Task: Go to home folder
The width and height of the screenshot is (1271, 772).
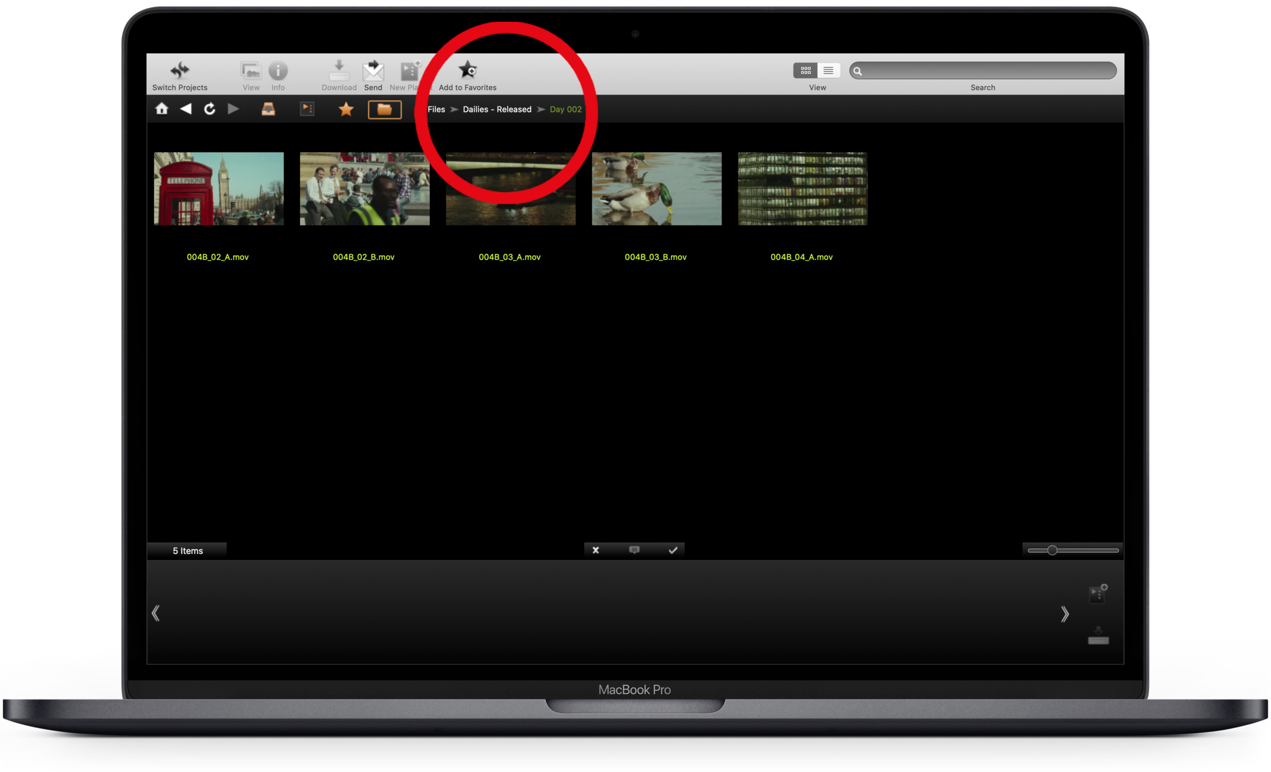Action: pos(162,109)
